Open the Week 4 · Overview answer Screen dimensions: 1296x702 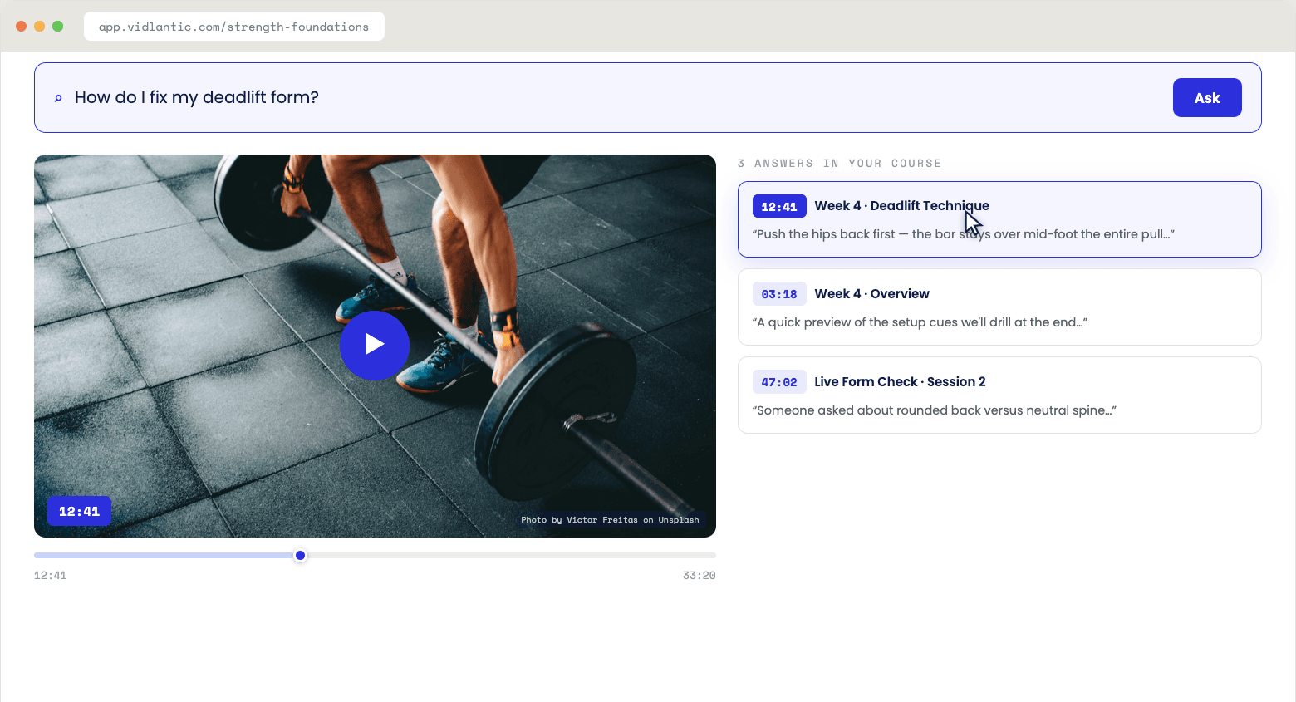pyautogui.click(x=999, y=307)
